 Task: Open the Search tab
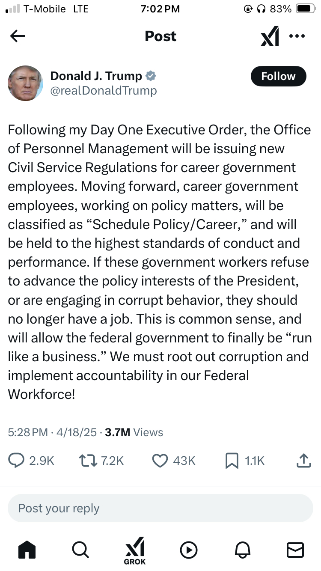[80, 550]
